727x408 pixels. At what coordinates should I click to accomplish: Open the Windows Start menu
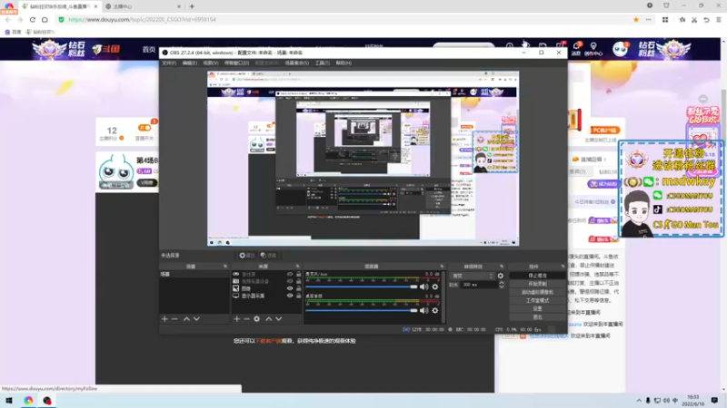(9, 400)
